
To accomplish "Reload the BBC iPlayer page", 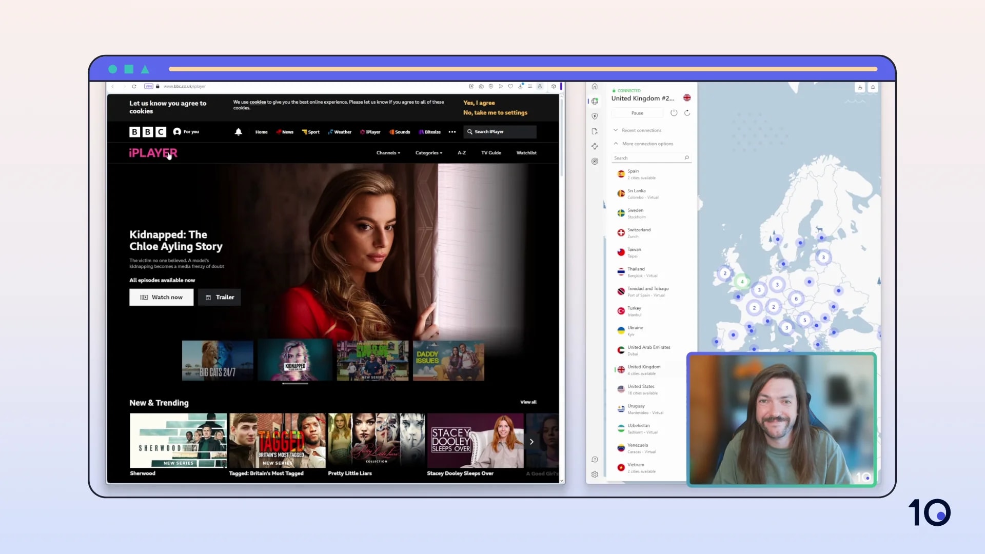I will [x=134, y=86].
